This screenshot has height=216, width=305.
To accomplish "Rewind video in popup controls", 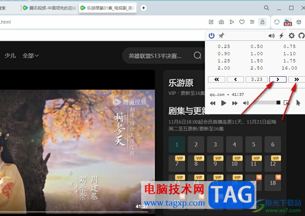I will [212, 103].
